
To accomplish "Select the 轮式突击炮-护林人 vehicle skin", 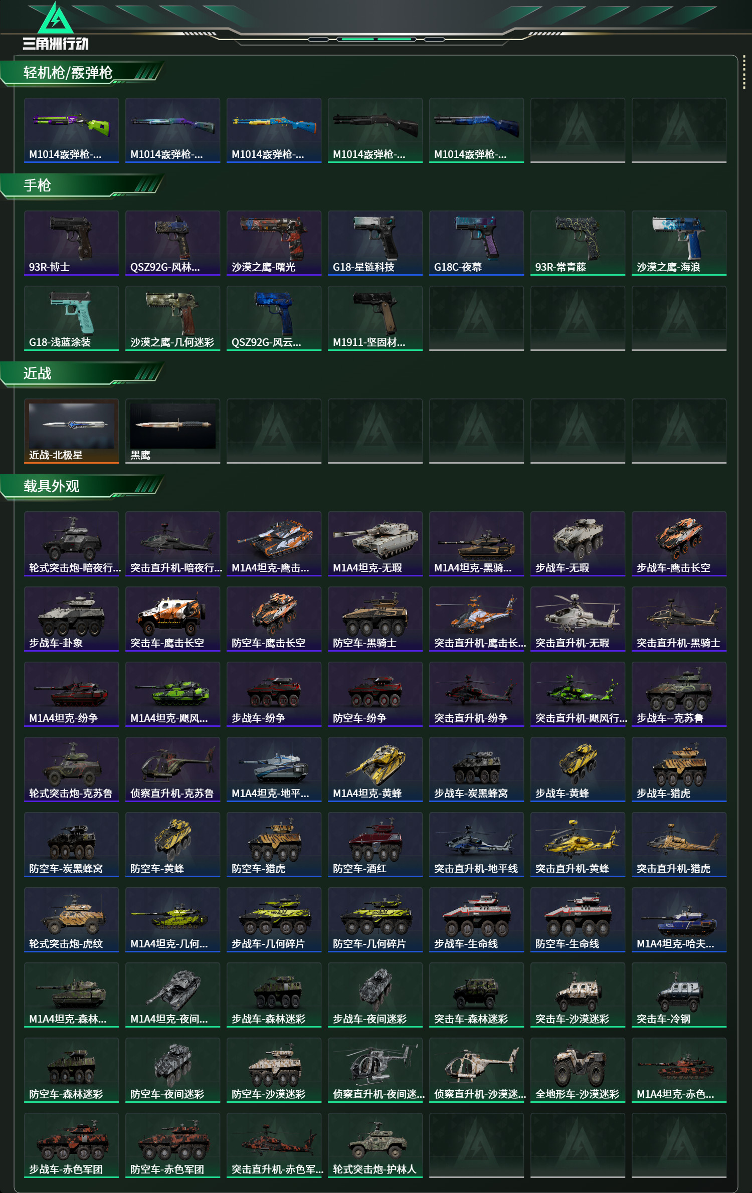I will tap(375, 1145).
